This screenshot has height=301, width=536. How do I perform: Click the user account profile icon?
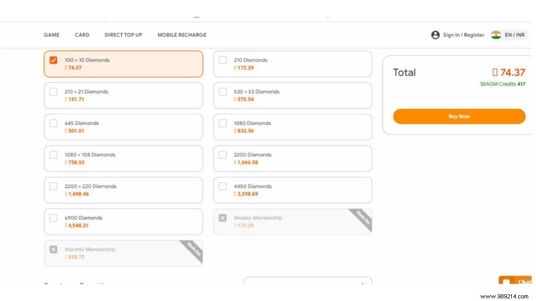435,35
